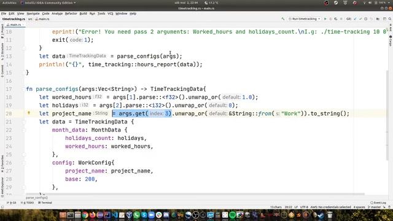
Task: Click the src breadcrumb item
Action: (30, 19)
